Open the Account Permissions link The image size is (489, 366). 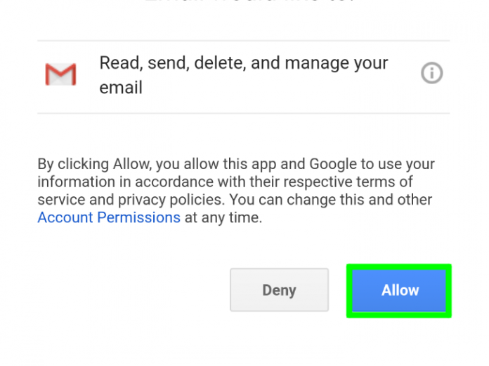tap(109, 217)
